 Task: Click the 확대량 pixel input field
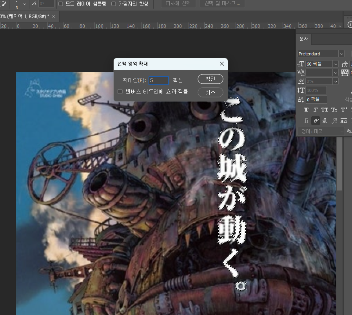tap(158, 81)
